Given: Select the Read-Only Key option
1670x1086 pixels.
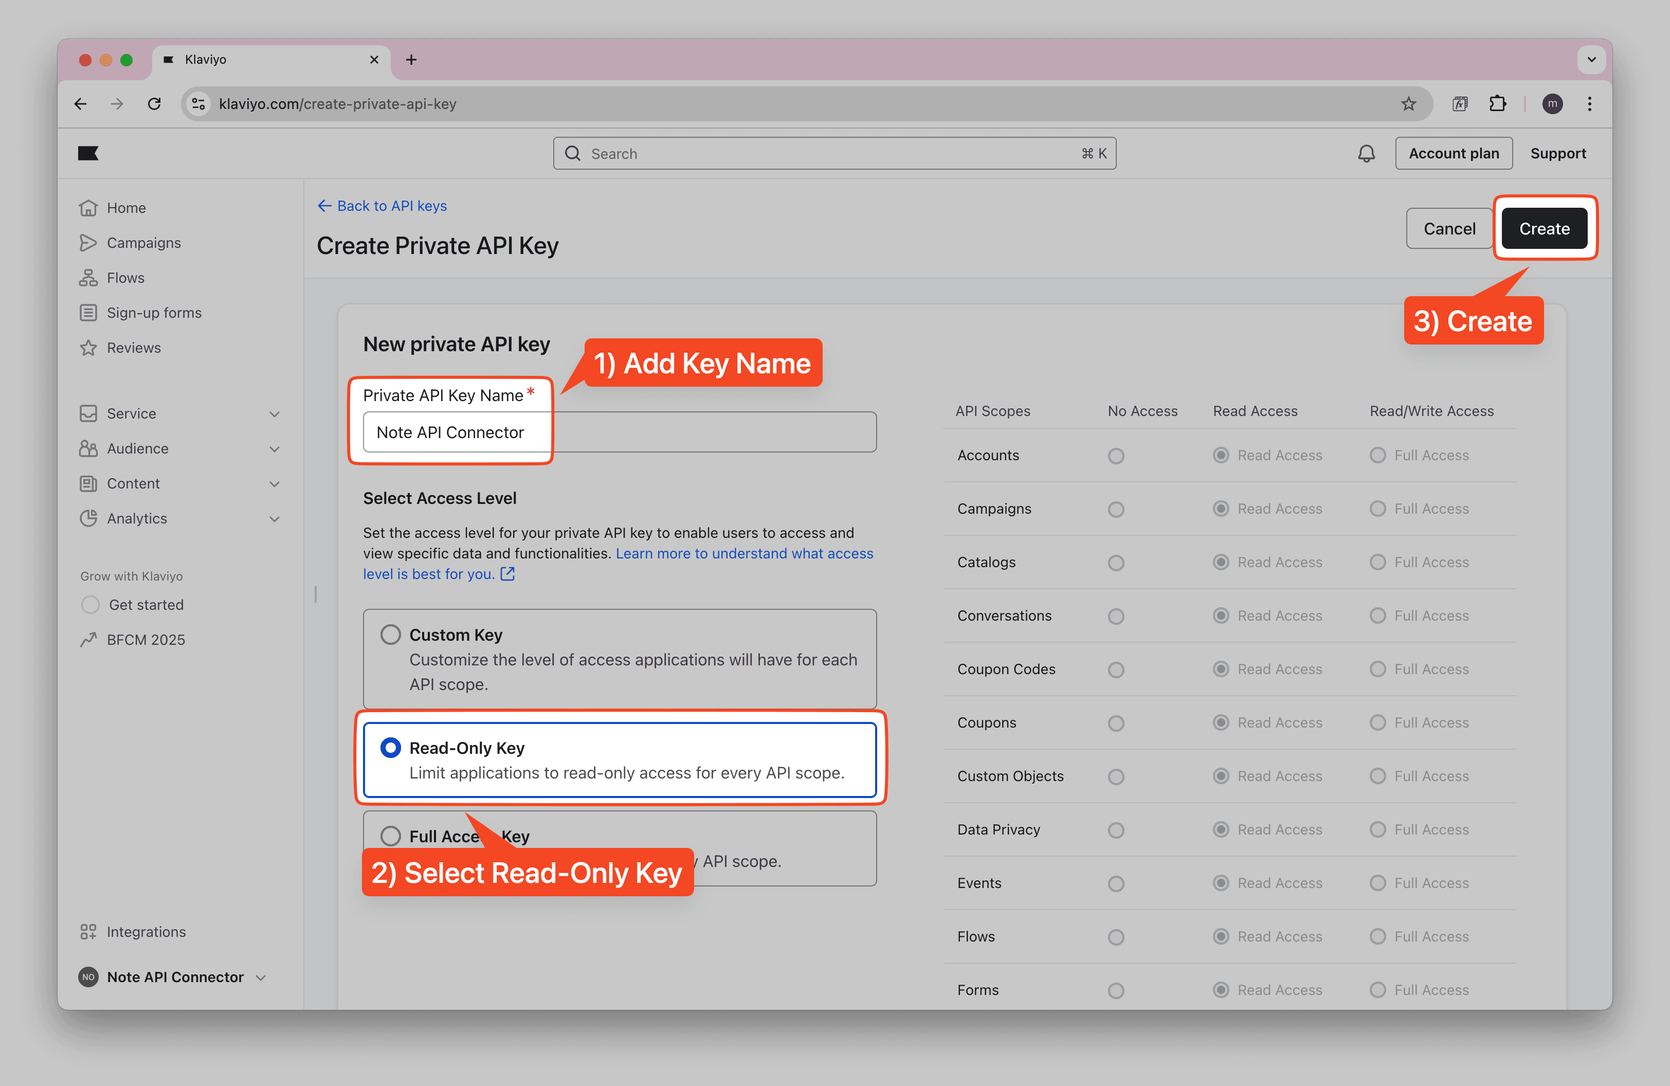Looking at the screenshot, I should 620,760.
